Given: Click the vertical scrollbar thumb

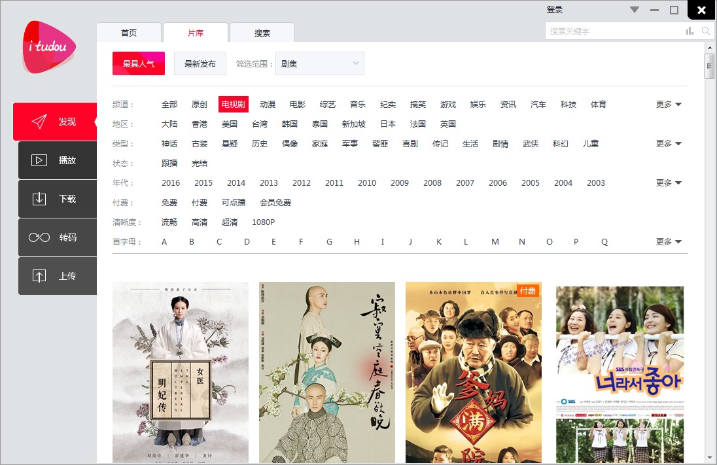Looking at the screenshot, I should (x=709, y=66).
